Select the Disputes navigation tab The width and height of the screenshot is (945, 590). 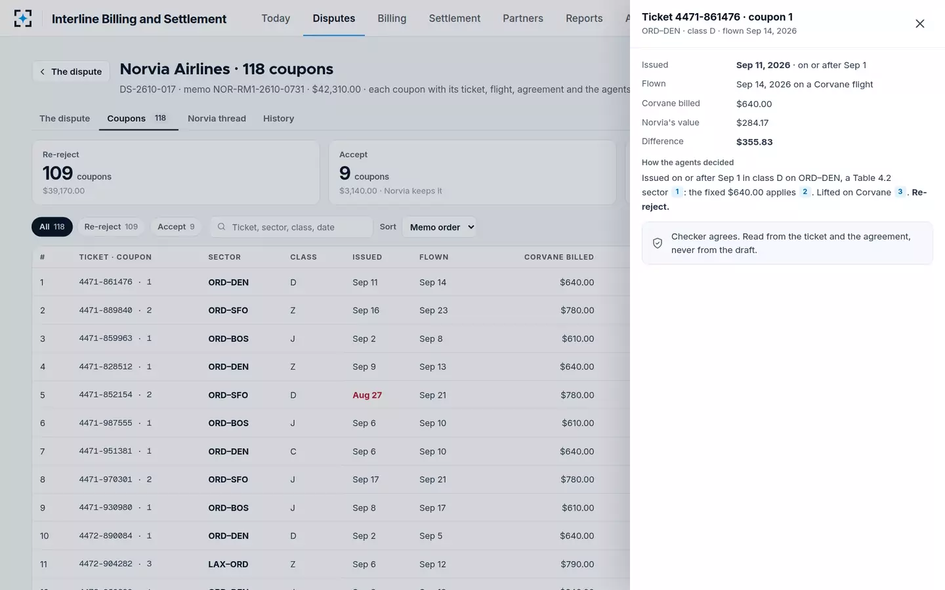[x=334, y=18]
